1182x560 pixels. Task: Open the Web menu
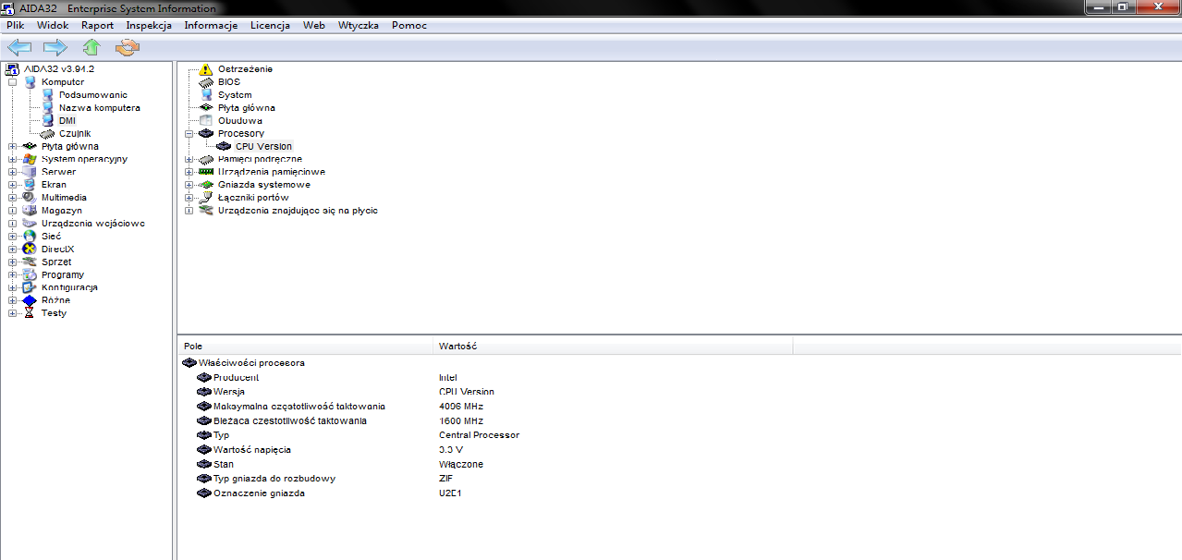tap(314, 26)
